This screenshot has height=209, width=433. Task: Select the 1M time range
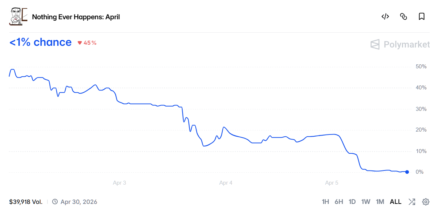(x=380, y=202)
